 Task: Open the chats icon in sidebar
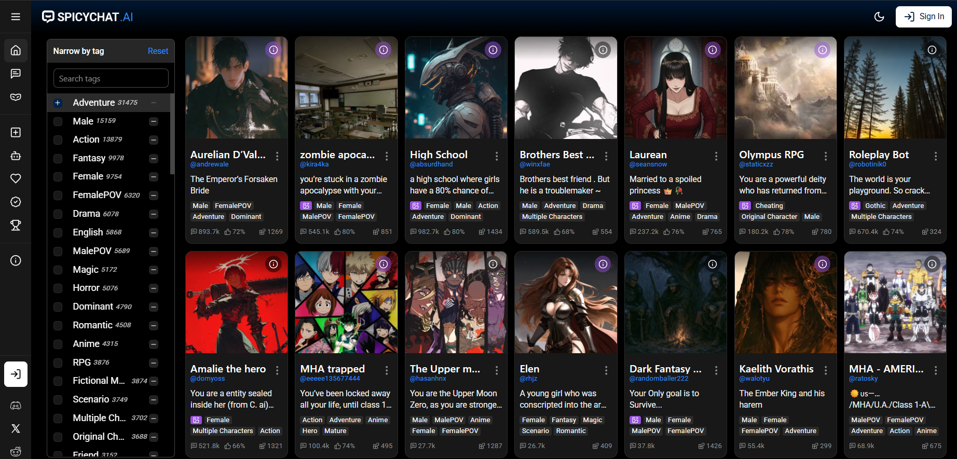(16, 74)
